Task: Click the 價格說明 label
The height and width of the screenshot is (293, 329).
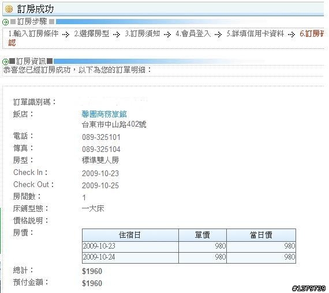Action: 31,220
